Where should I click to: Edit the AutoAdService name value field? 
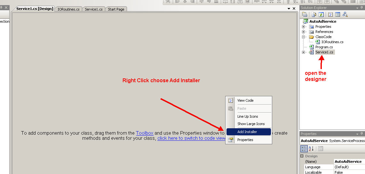(x=349, y=162)
